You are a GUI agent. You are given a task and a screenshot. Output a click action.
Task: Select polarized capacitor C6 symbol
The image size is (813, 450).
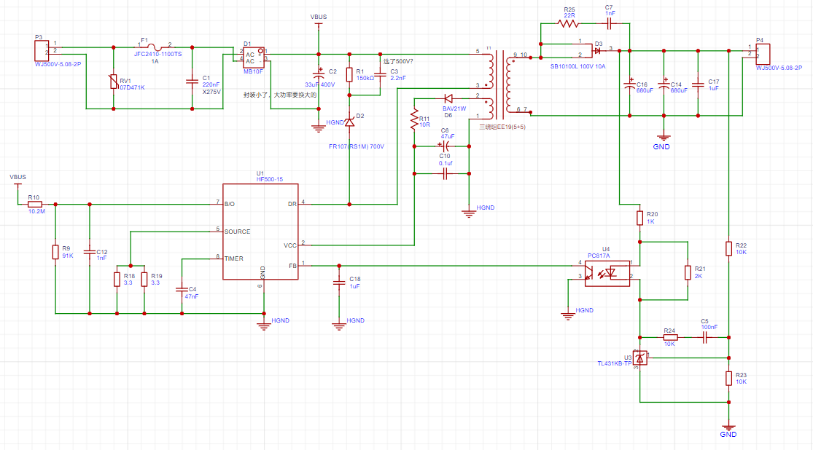click(444, 146)
